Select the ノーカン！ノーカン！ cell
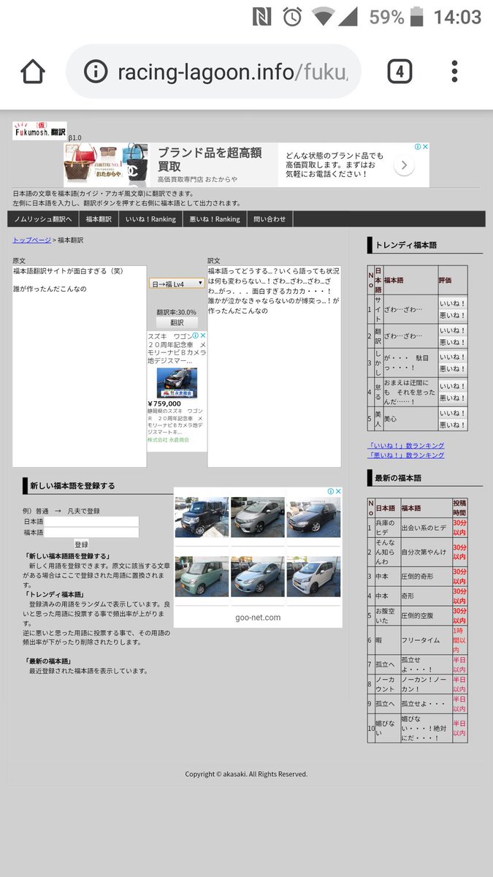The image size is (493, 877). [x=426, y=684]
